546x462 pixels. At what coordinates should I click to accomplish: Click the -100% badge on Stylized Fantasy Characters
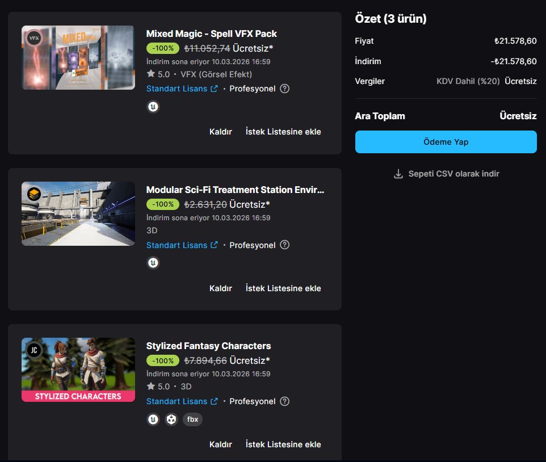pos(163,360)
